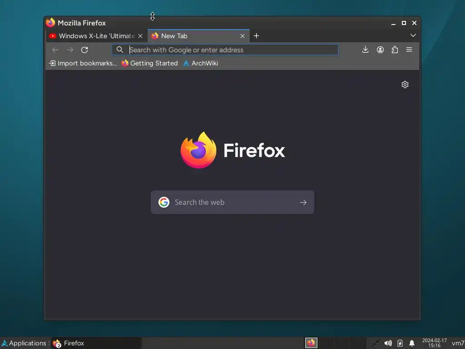Open the volume control tray icon
The image size is (465, 349).
(388, 344)
